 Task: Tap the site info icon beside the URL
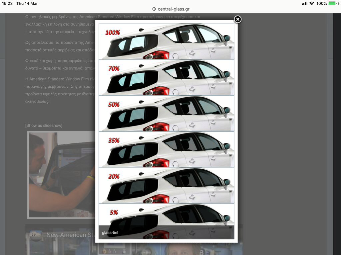[x=154, y=9]
